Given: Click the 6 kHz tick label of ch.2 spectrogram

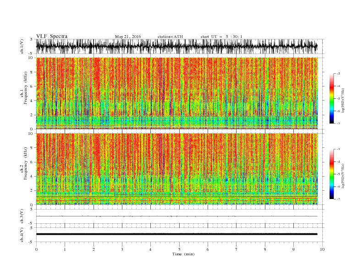Looking at the screenshot, I should [x=32, y=162].
